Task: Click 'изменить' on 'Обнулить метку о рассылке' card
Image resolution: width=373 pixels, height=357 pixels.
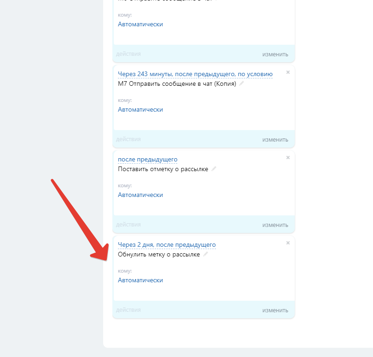Action: pyautogui.click(x=275, y=310)
